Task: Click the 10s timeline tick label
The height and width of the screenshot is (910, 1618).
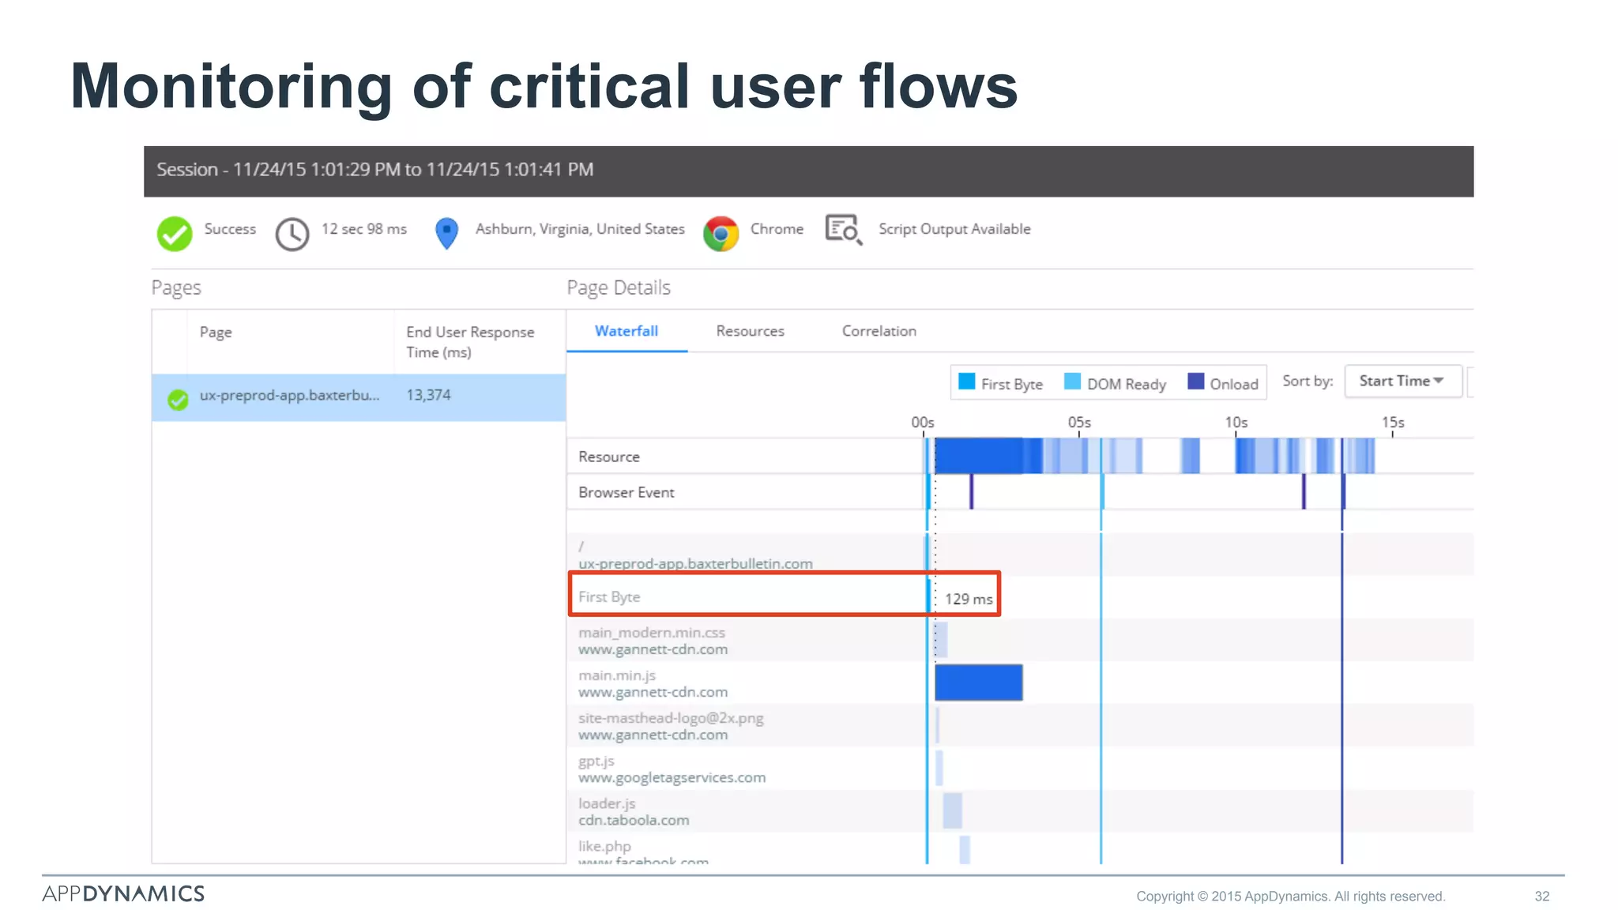Action: click(1236, 423)
